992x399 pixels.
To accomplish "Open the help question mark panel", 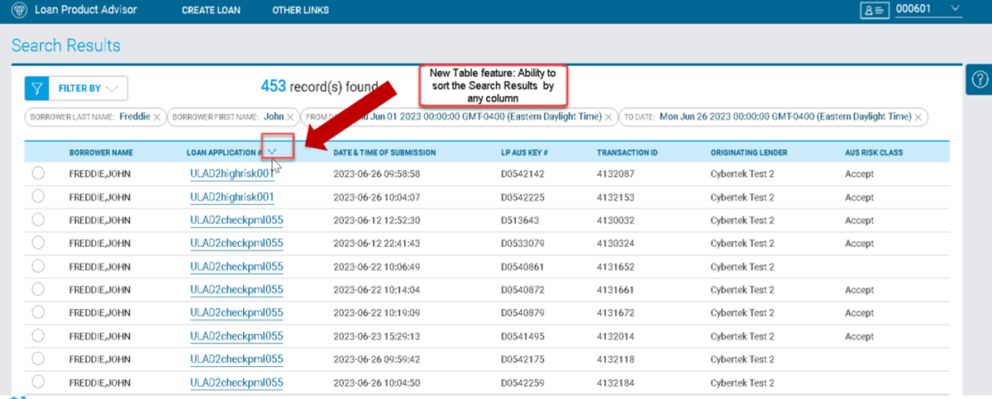I will click(980, 80).
